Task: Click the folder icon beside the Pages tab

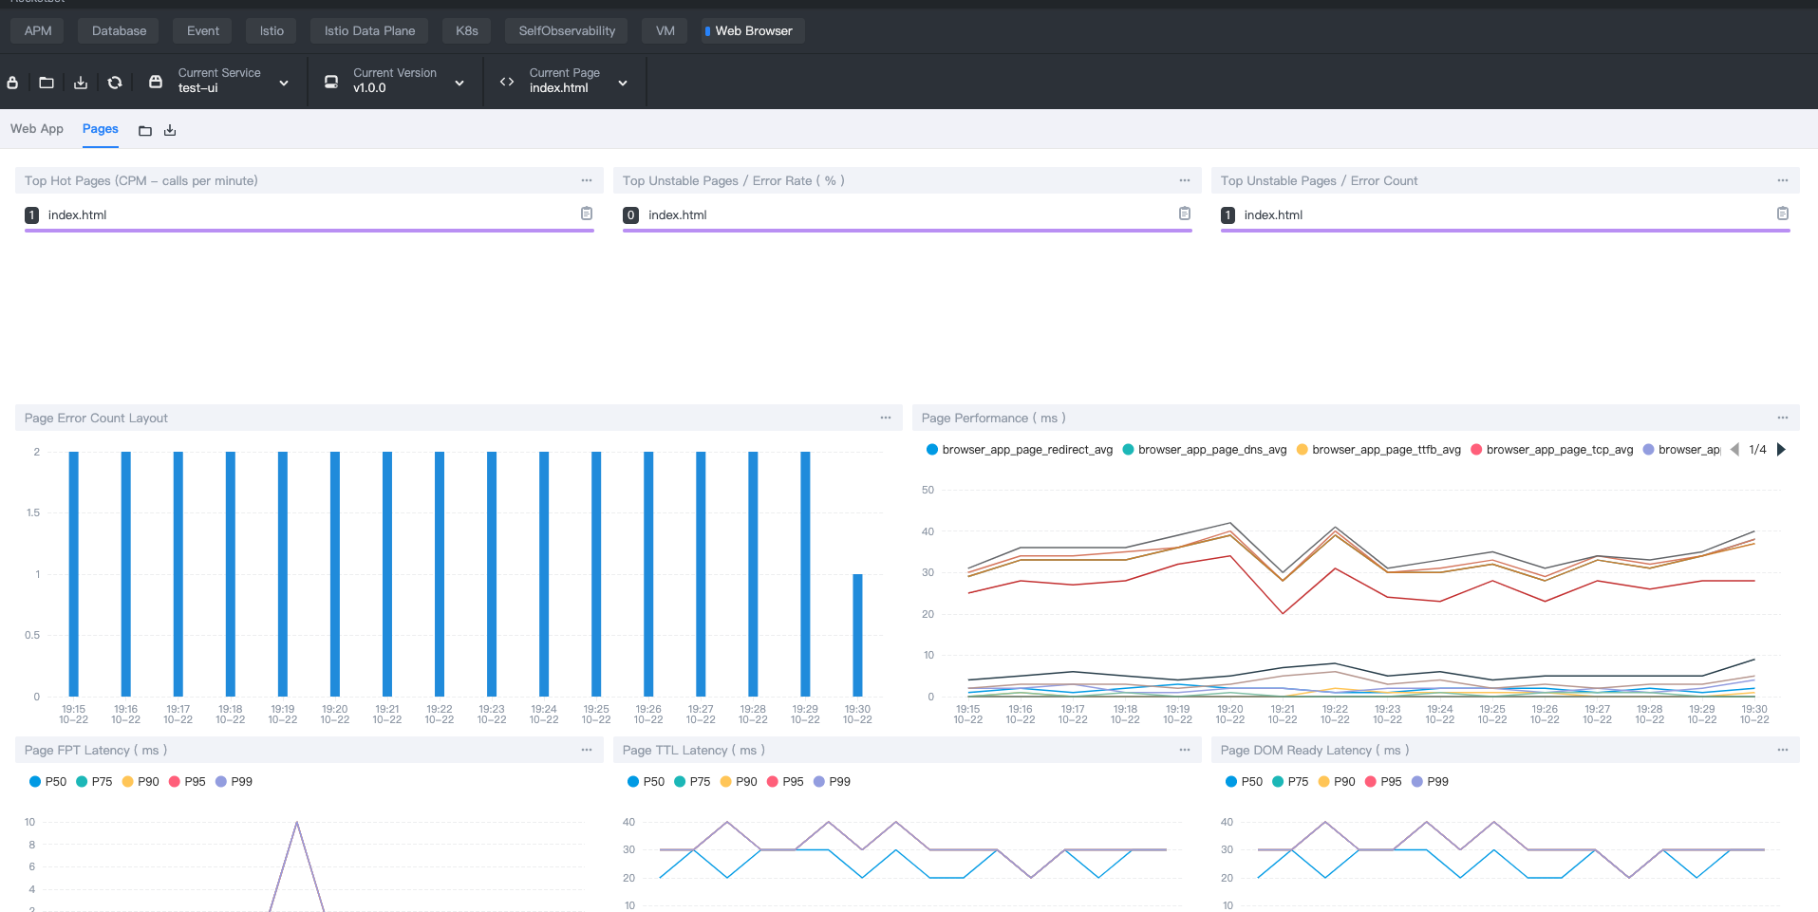Action: (x=145, y=131)
